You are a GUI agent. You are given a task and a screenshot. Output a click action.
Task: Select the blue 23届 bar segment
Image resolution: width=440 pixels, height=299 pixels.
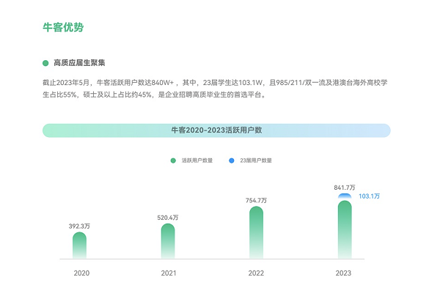tap(345, 196)
